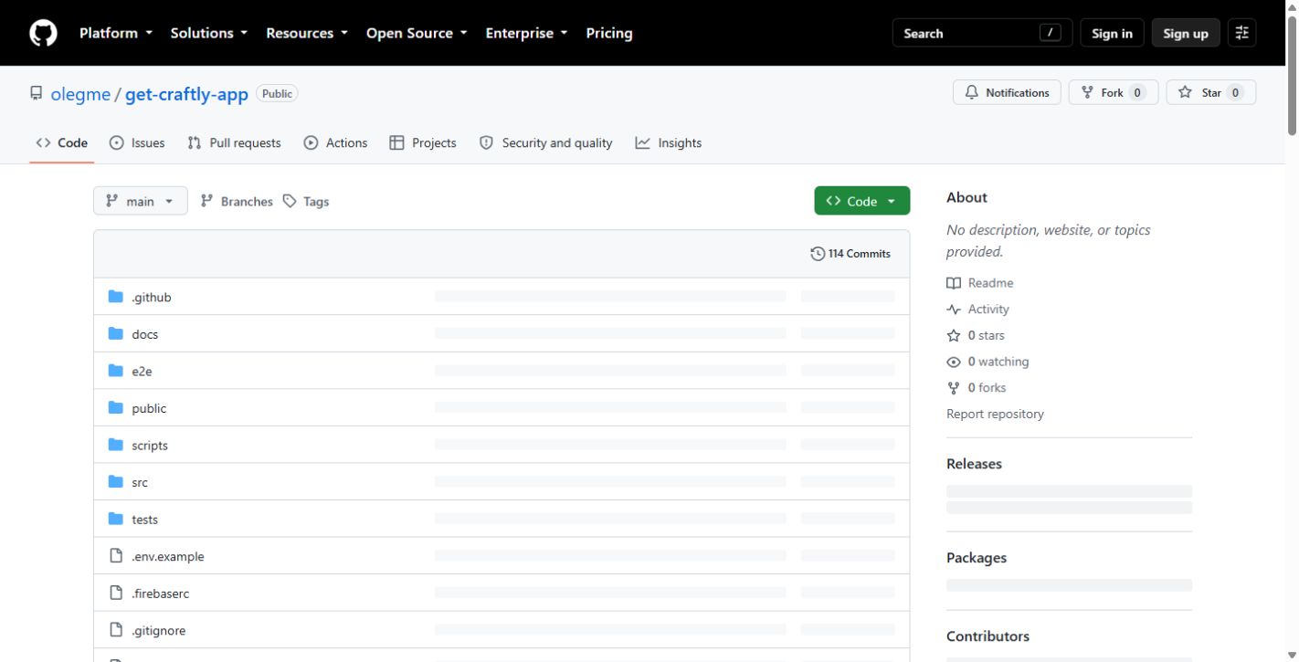Image resolution: width=1299 pixels, height=662 pixels.
Task: Click the file icon beside .gitignore
Action: point(116,629)
